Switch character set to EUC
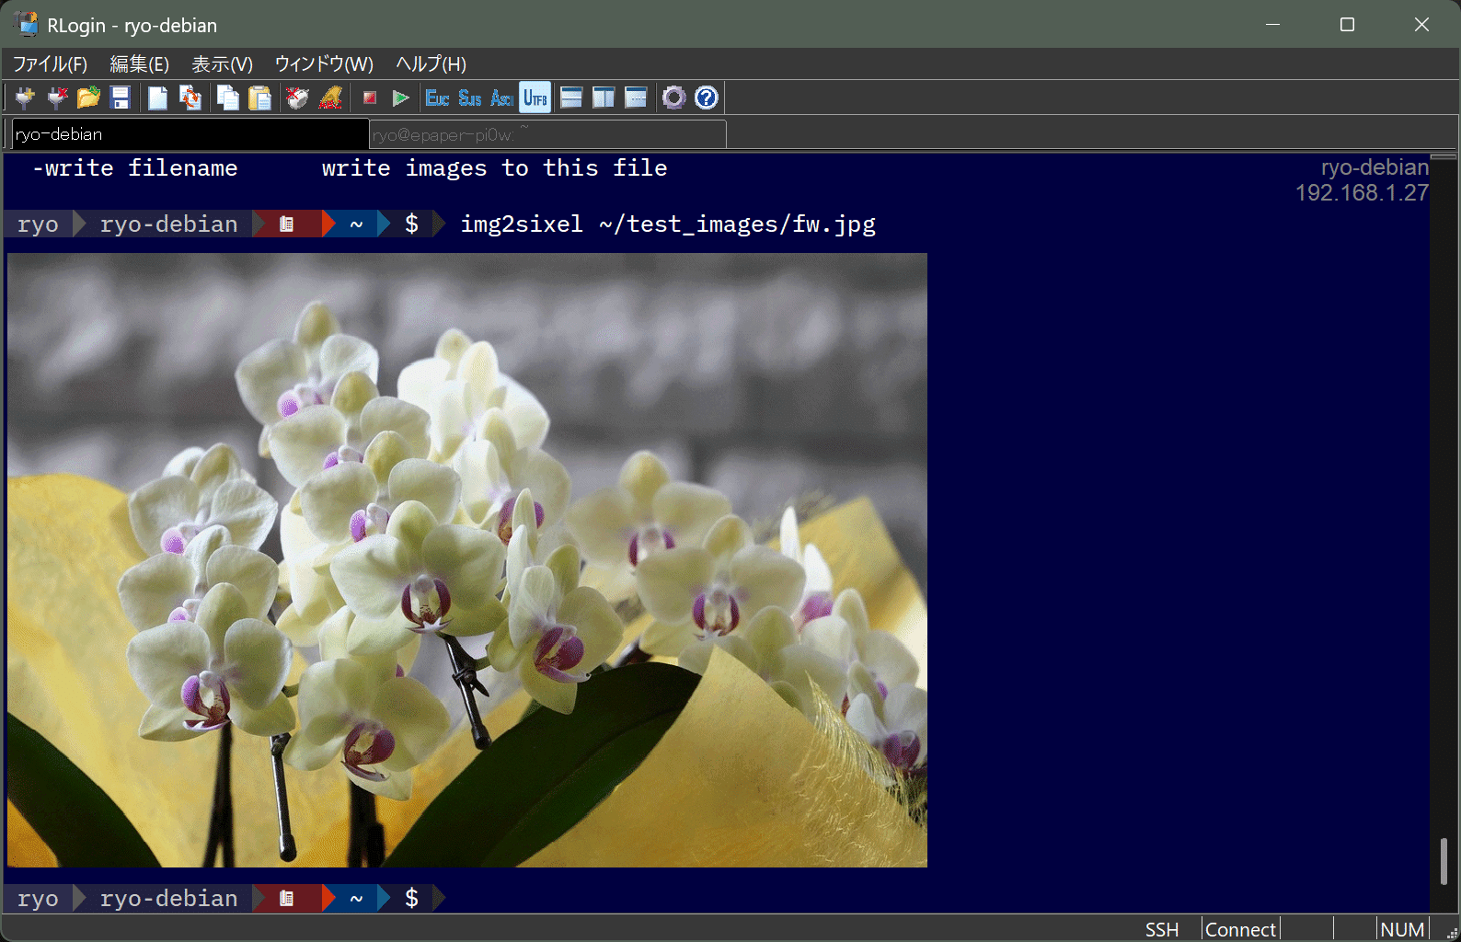1461x942 pixels. pyautogui.click(x=438, y=98)
